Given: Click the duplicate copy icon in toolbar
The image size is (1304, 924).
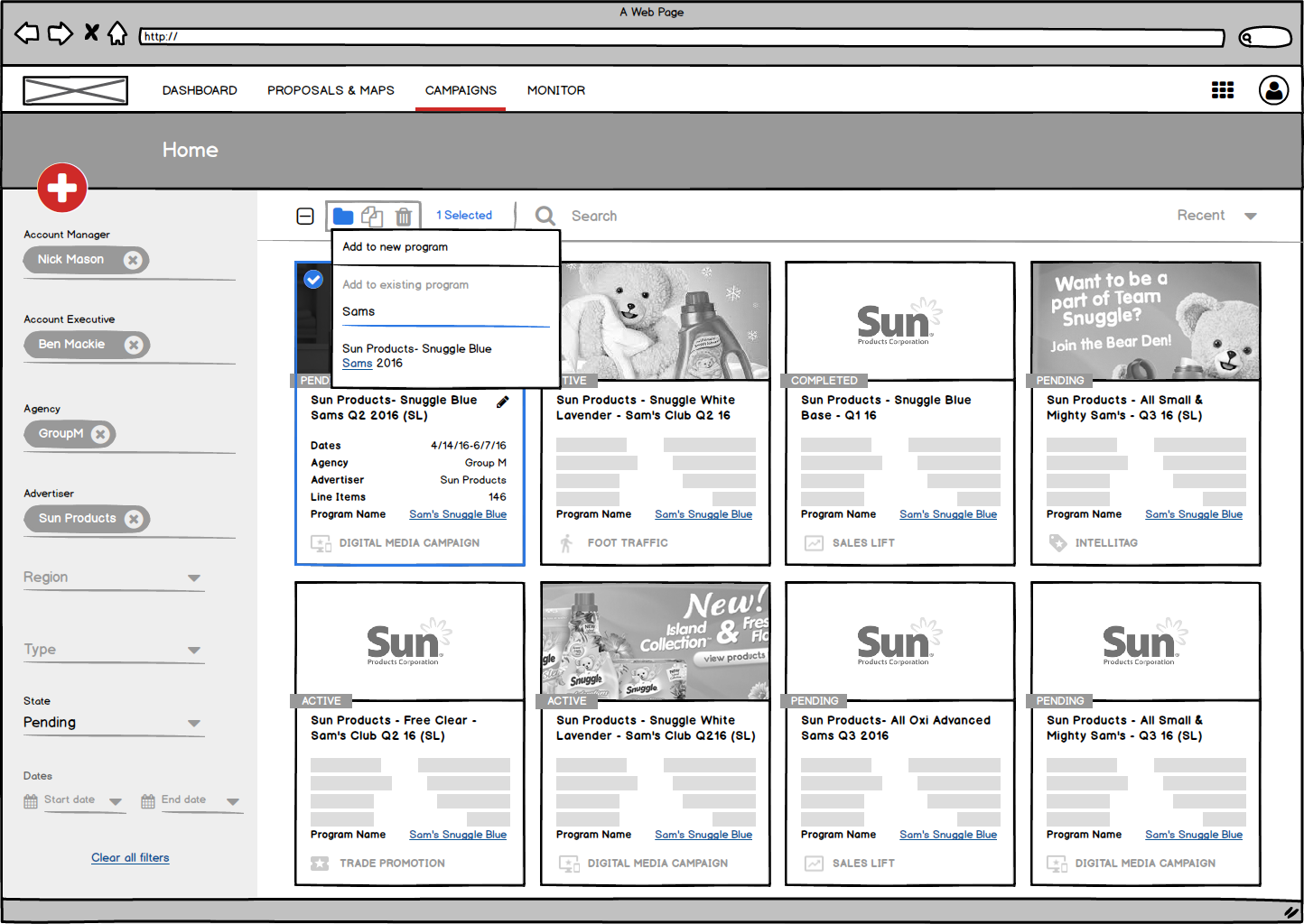Looking at the screenshot, I should tap(372, 217).
